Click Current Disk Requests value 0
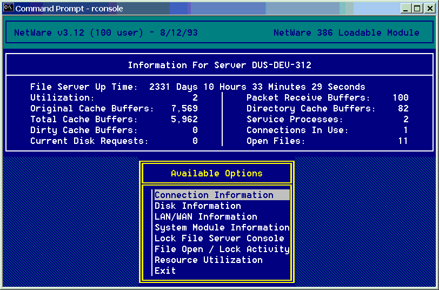Image resolution: width=439 pixels, height=290 pixels. 195,141
